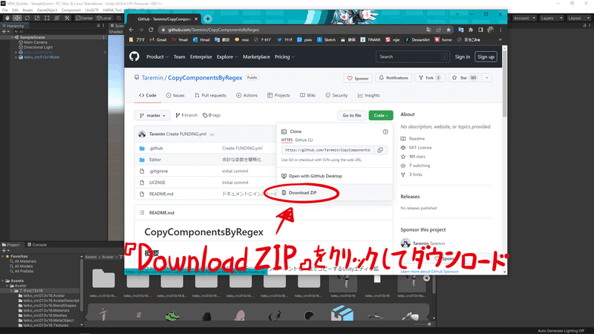This screenshot has height=334, width=594.
Task: Open the Hierarchy create plus dropdown
Action: [x=5, y=31]
